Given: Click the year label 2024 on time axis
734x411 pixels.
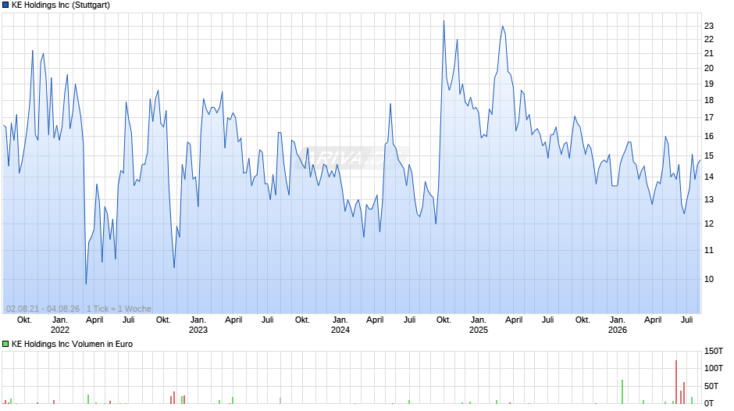Looking at the screenshot, I should [x=340, y=330].
